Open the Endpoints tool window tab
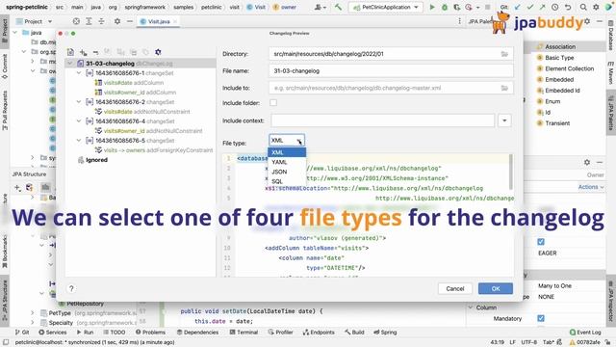 (x=319, y=333)
